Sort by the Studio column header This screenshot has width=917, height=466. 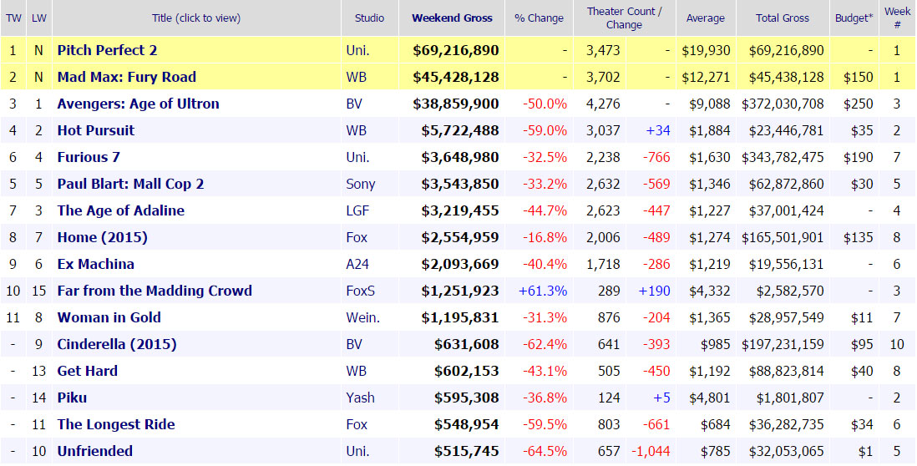(370, 18)
